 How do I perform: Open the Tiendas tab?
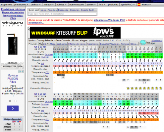tap(125, 44)
